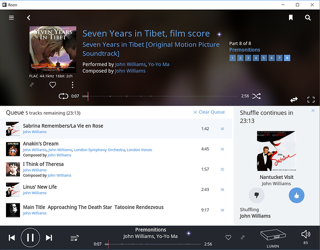Enter fullscreen with the brackets icon
The height and width of the screenshot is (250, 320).
click(311, 99)
